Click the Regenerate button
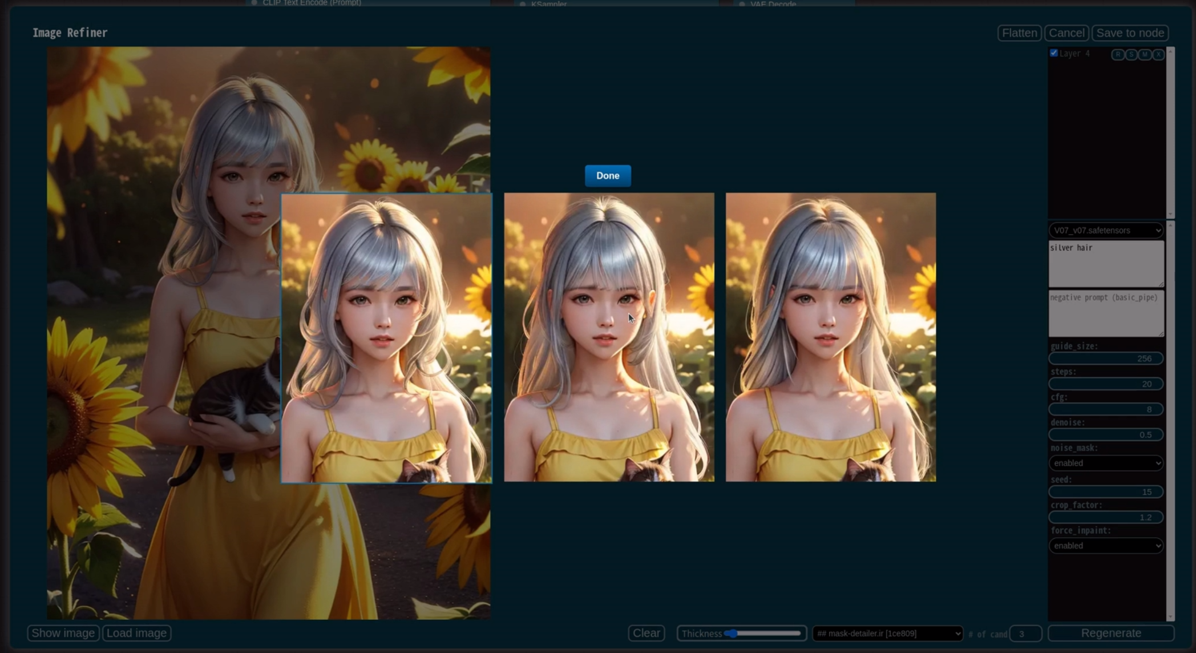Screen dimensions: 1196x653 point(1110,633)
